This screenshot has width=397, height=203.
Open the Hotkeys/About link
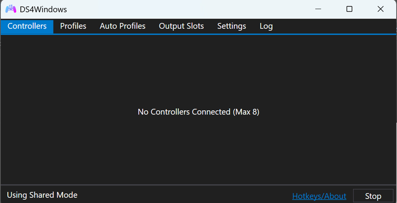[319, 196]
